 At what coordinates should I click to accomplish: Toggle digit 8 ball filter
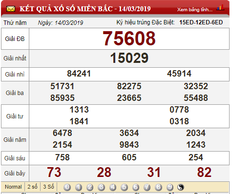[158, 187]
